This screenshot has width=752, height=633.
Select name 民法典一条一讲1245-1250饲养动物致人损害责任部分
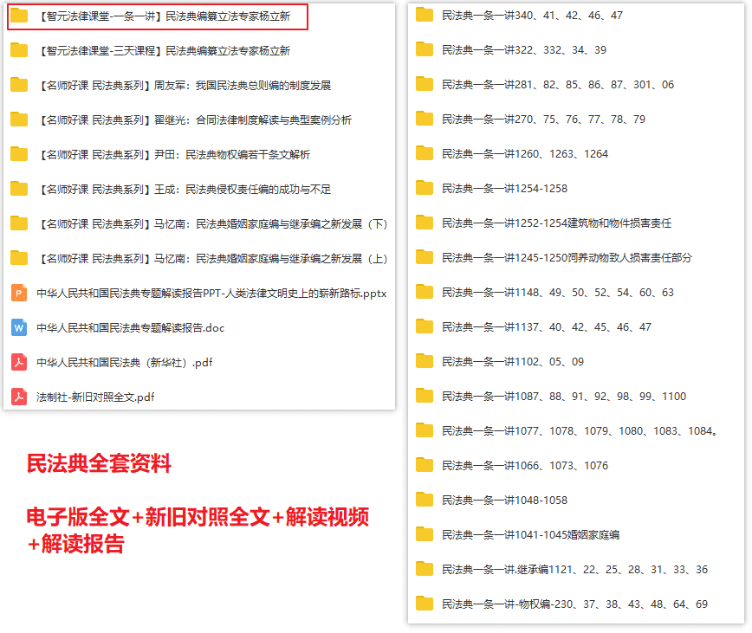pos(567,258)
